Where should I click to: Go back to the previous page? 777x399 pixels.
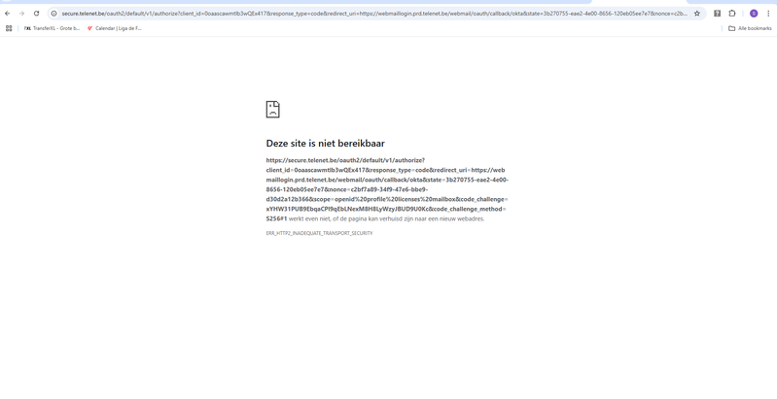pyautogui.click(x=8, y=14)
